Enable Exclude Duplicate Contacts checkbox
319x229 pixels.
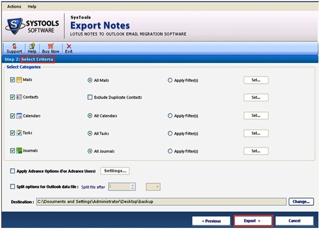(x=89, y=97)
